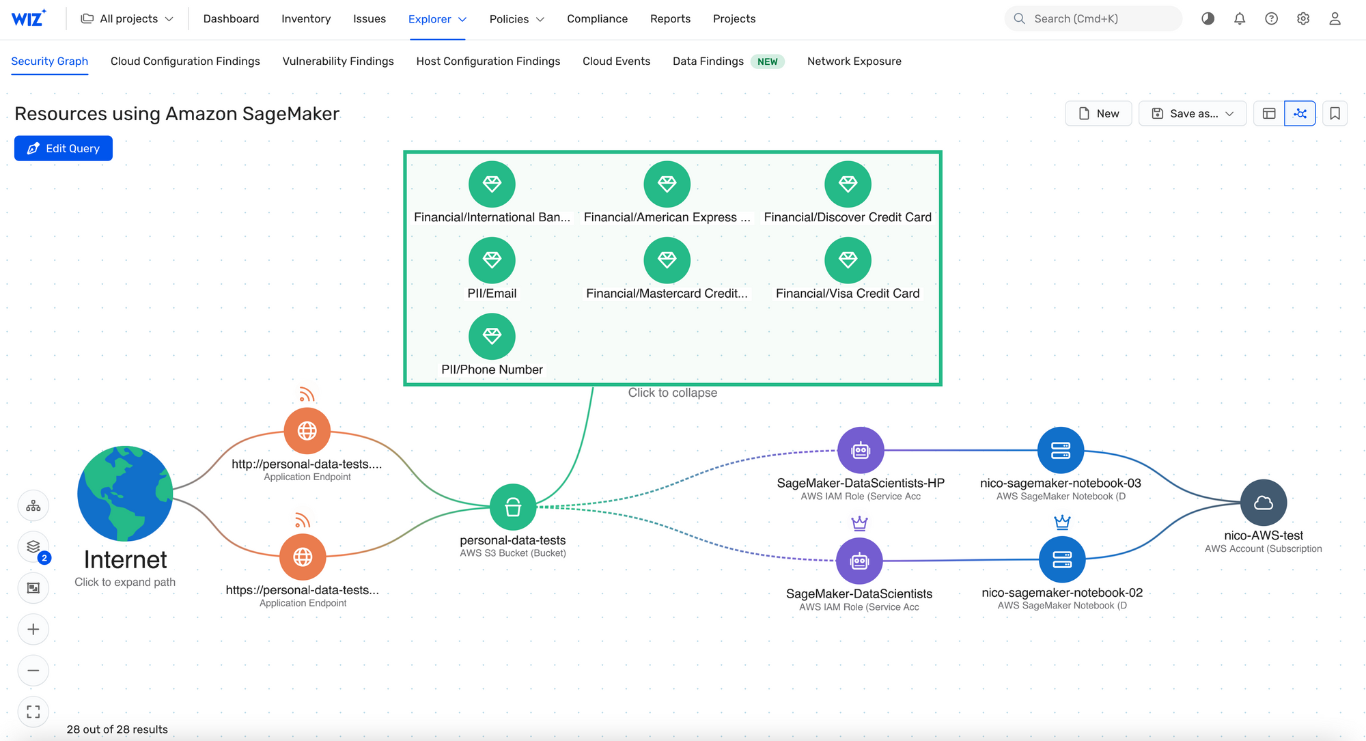Image resolution: width=1366 pixels, height=741 pixels.
Task: Collapse the data findings group above the S3 bucket
Action: [673, 392]
